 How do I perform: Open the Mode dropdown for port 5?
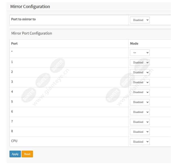click(140, 102)
